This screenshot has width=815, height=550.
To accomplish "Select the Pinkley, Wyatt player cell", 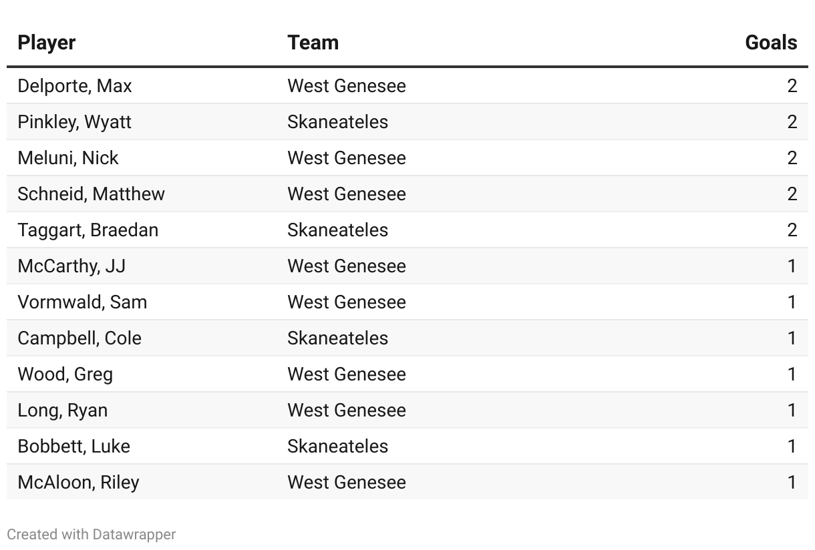I will pyautogui.click(x=75, y=122).
